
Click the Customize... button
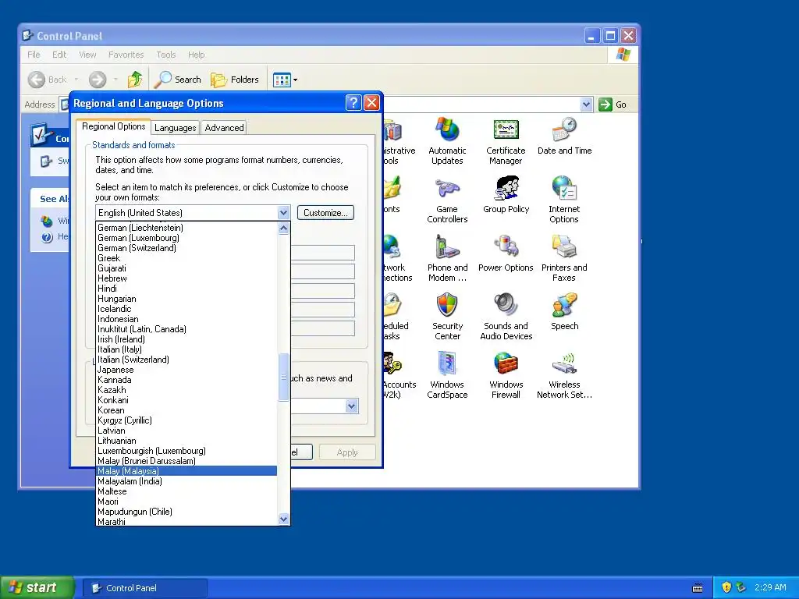pos(325,213)
